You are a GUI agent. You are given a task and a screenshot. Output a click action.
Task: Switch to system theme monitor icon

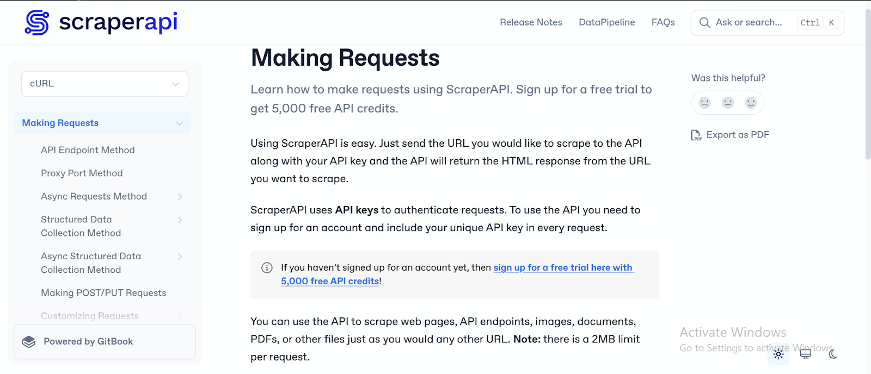click(806, 354)
